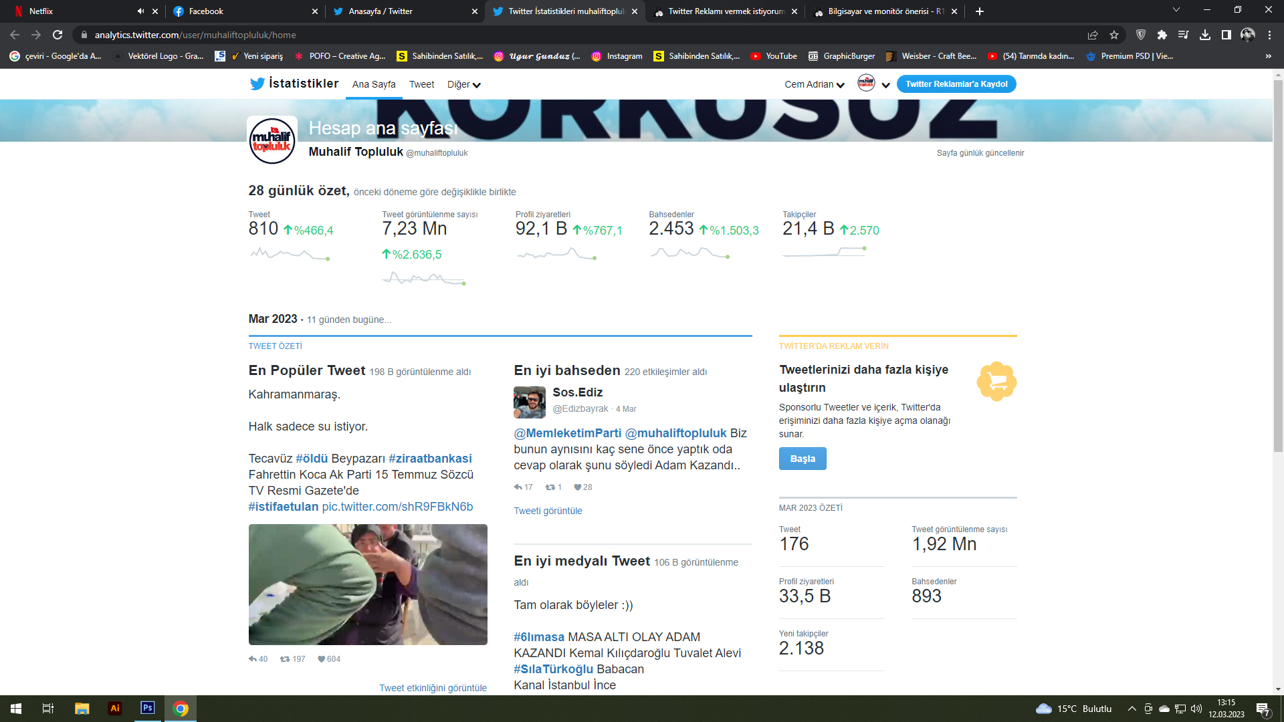Click the reply icon on Sos.Ediz mention

518,487
